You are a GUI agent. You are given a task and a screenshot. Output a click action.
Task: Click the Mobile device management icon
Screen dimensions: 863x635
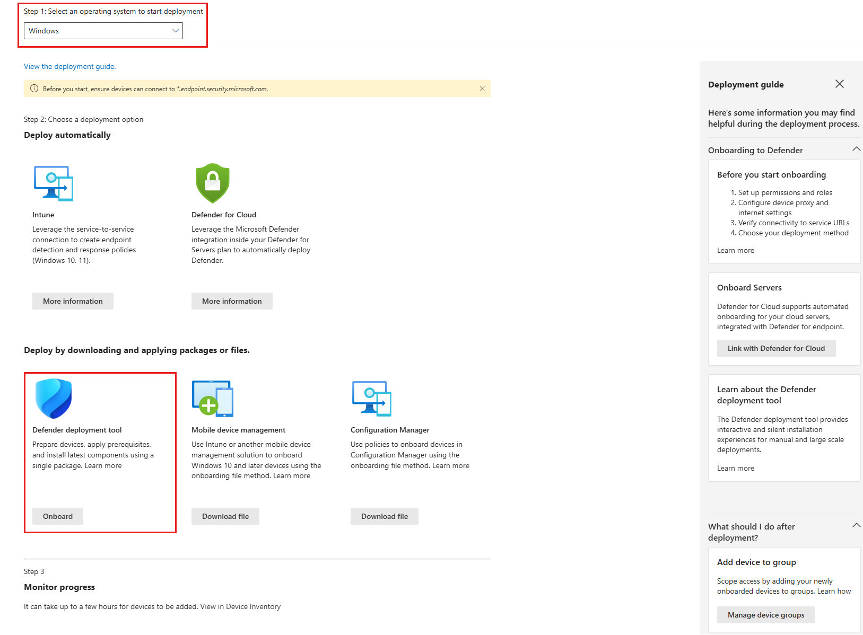coord(213,399)
